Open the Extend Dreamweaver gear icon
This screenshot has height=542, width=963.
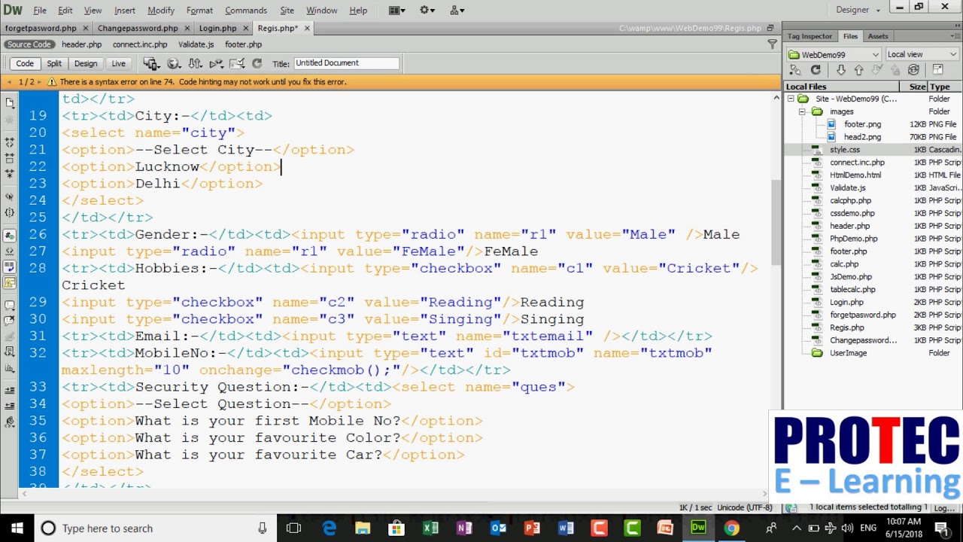(427, 11)
